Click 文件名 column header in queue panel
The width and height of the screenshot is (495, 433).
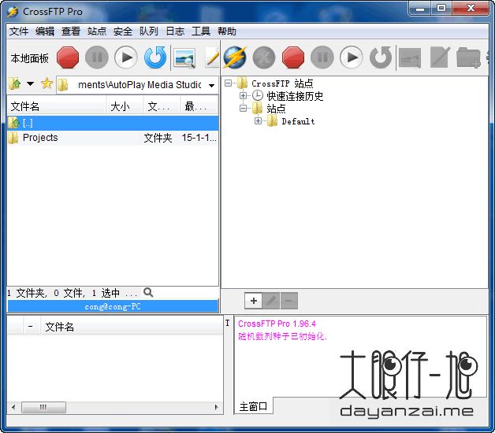(x=132, y=327)
